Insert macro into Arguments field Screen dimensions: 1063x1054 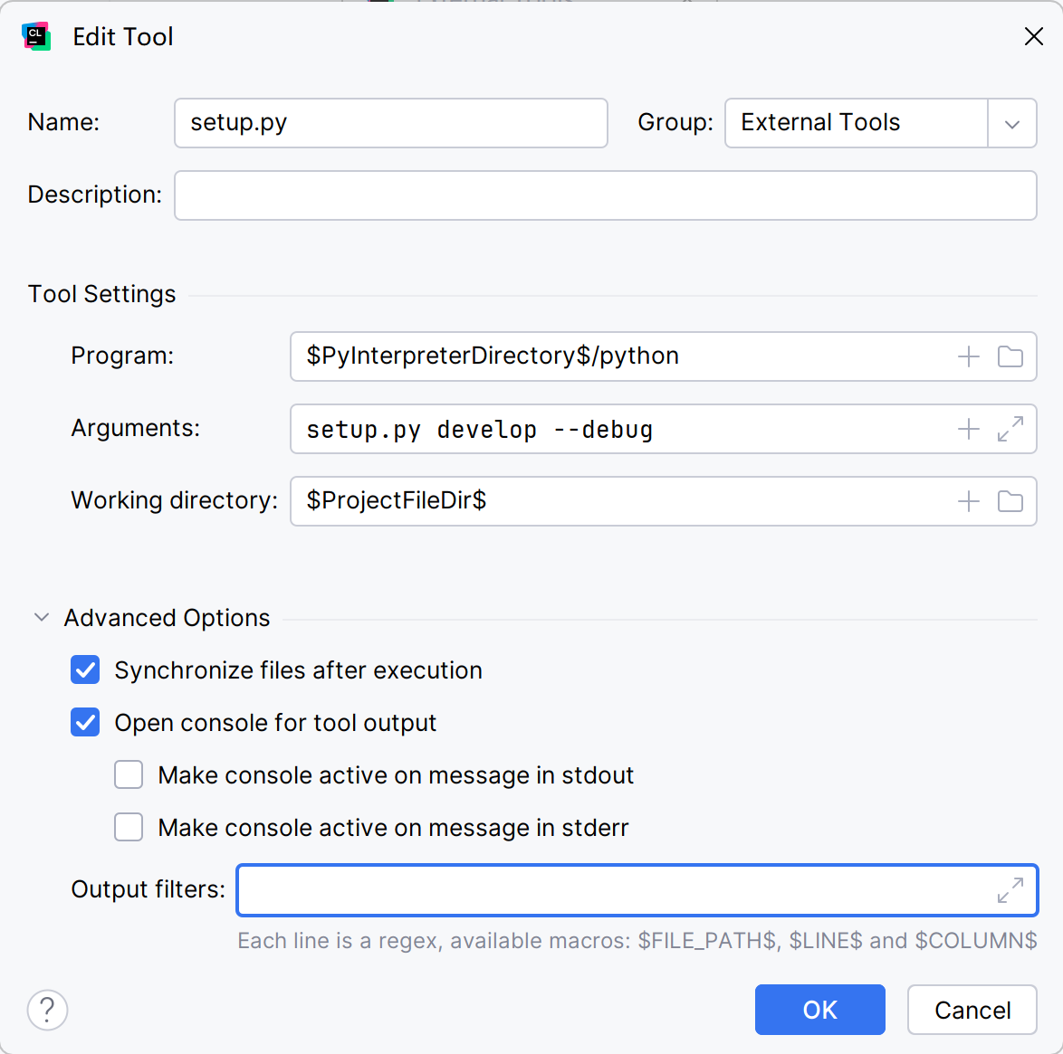tap(968, 429)
